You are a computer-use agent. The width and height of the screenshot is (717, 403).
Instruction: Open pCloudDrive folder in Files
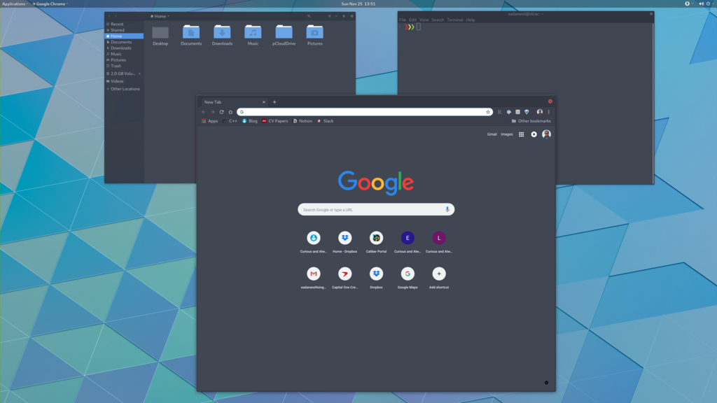tap(284, 36)
